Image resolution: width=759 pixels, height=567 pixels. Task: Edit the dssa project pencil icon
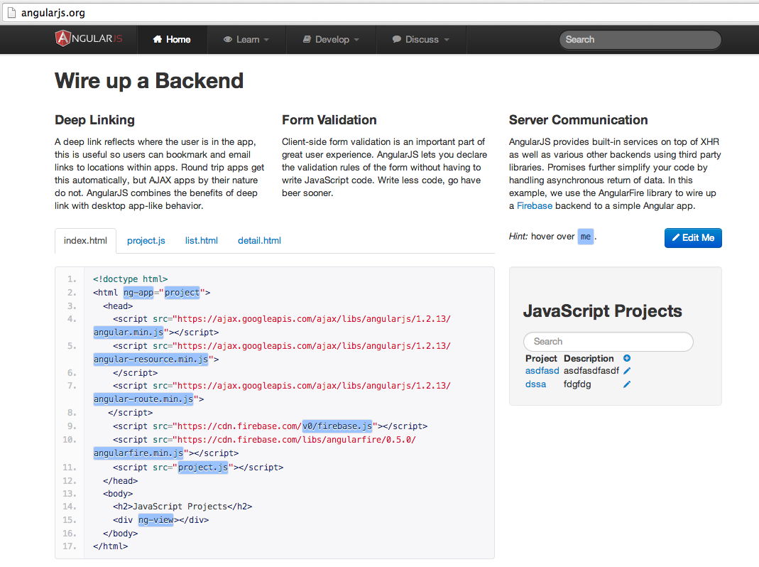627,384
